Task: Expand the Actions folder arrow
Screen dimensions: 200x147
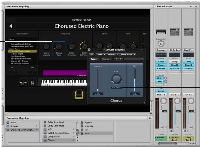Action: tap(37, 126)
